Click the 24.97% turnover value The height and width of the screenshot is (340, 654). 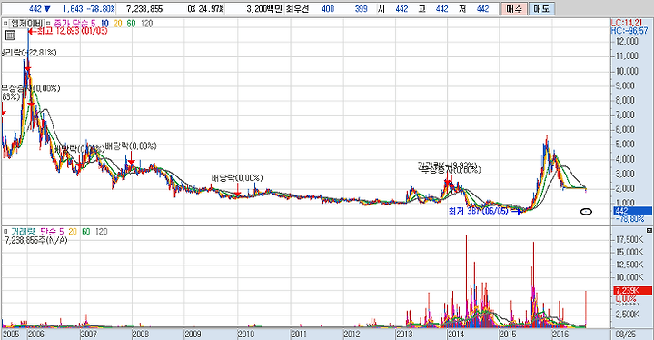click(211, 9)
